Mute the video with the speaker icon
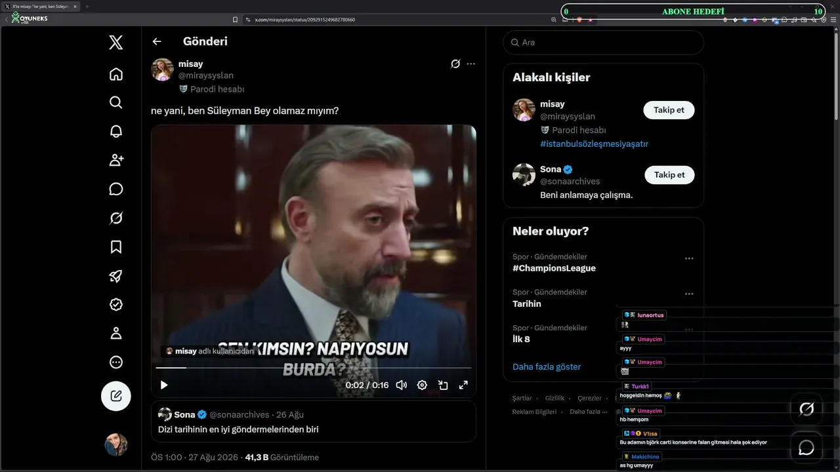The image size is (840, 472). click(x=402, y=385)
